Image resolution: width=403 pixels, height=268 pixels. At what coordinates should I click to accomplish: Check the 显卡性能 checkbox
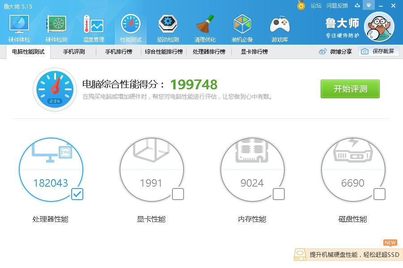click(x=178, y=194)
